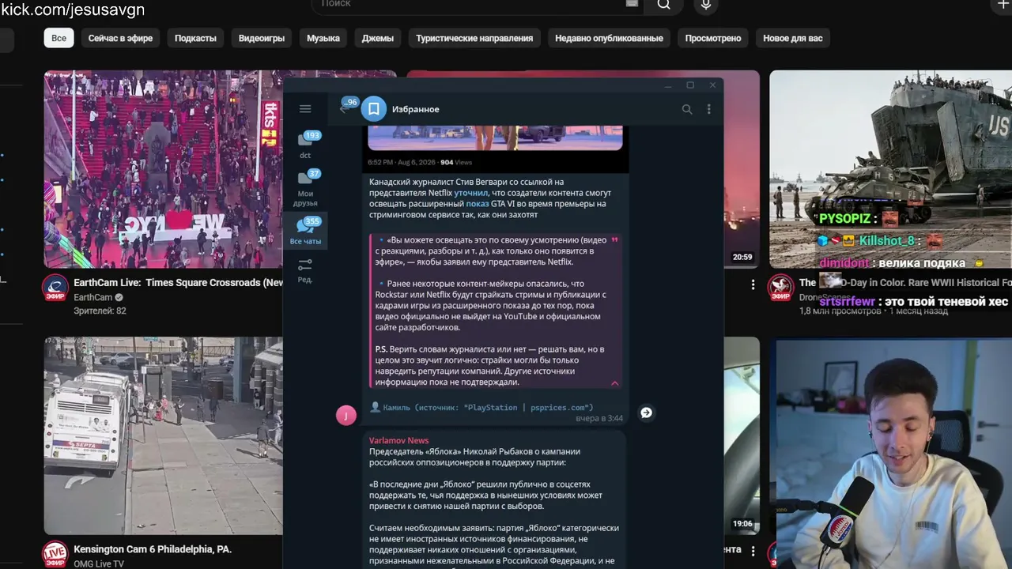Open the EarthCam channel avatar

tap(55, 288)
